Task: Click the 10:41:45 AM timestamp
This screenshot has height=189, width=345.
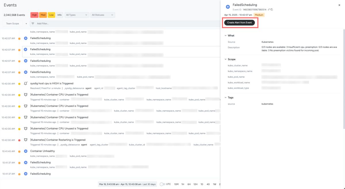Action: click(x=8, y=151)
